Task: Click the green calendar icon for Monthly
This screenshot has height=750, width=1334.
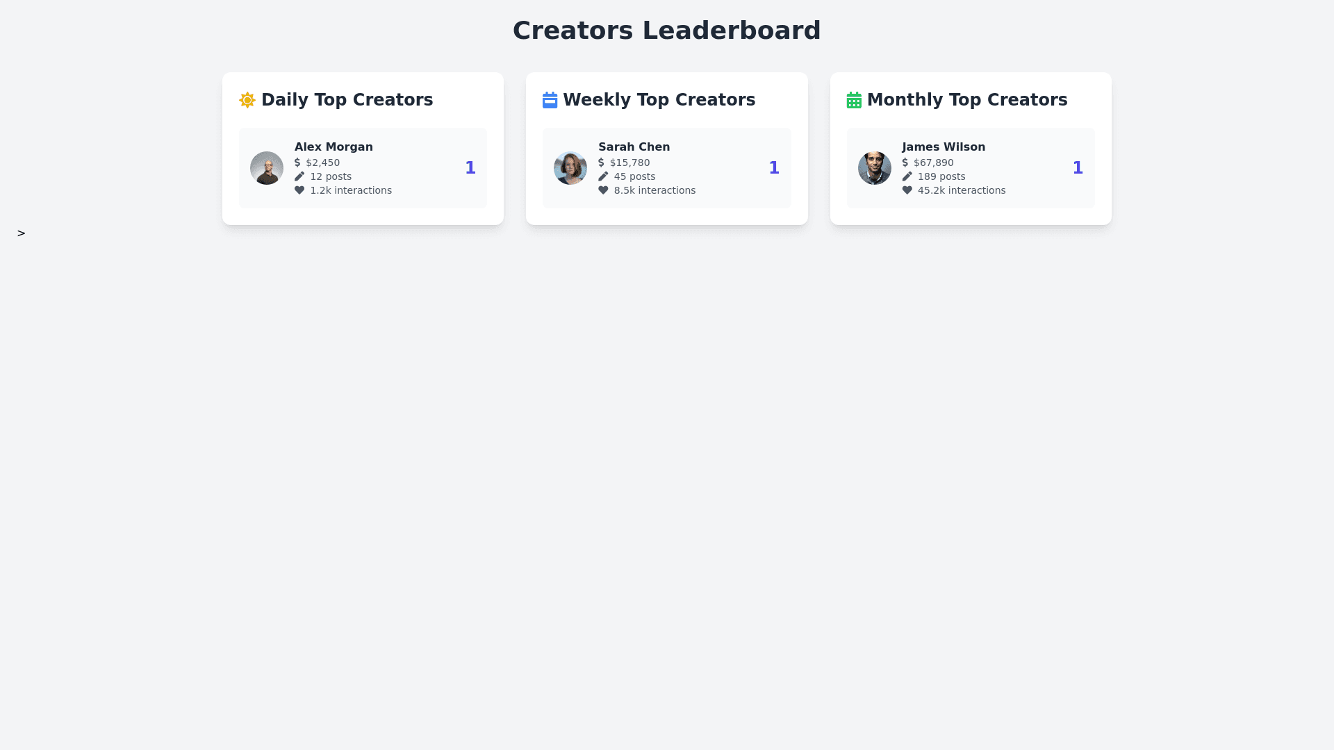Action: (x=854, y=100)
